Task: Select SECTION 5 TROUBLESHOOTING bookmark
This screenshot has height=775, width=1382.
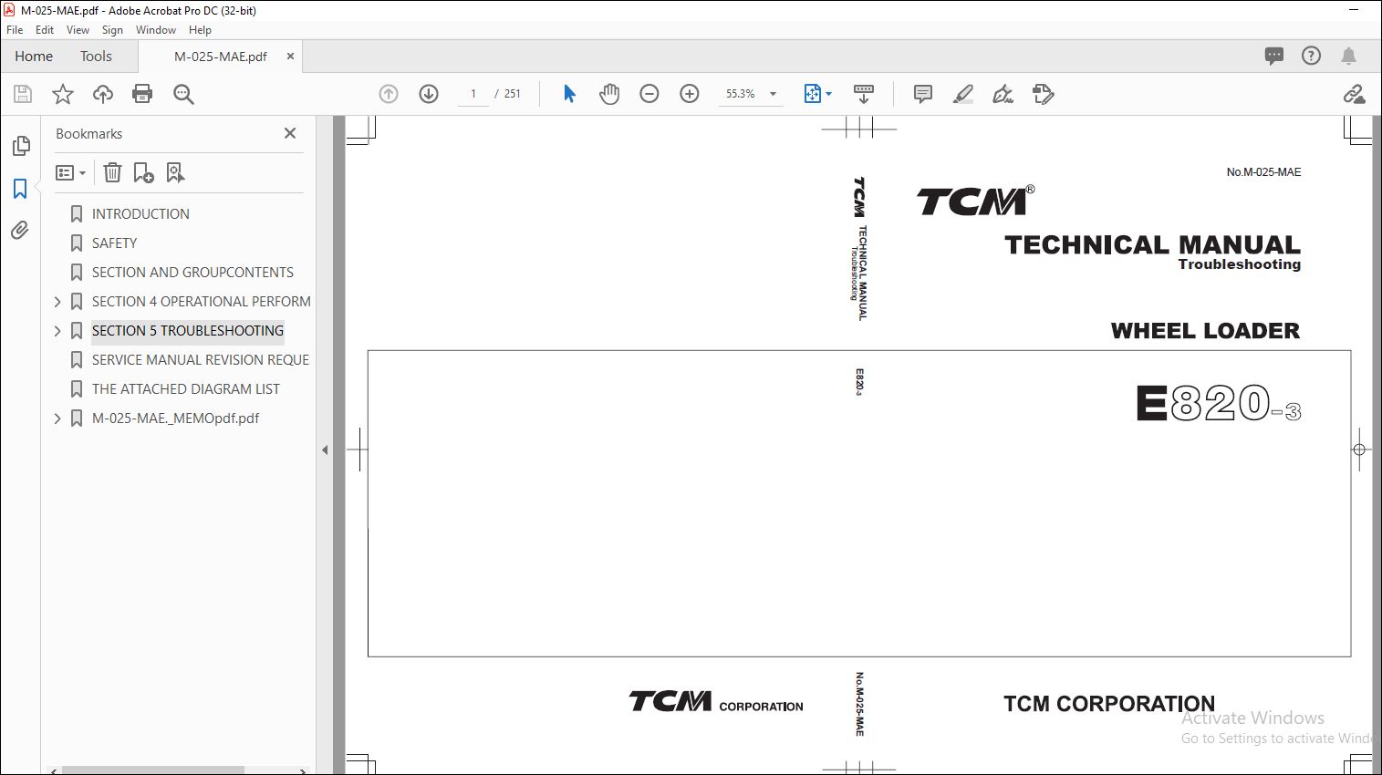Action: click(188, 331)
